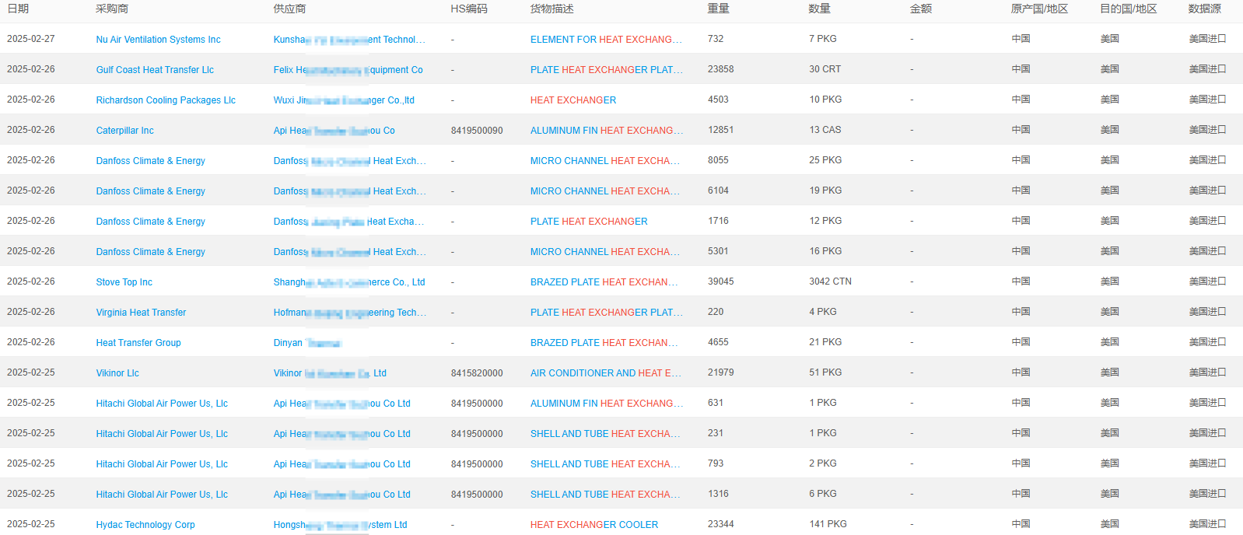1243x535 pixels.
Task: Select the HS code 8415820000 cell
Action: [x=477, y=373]
